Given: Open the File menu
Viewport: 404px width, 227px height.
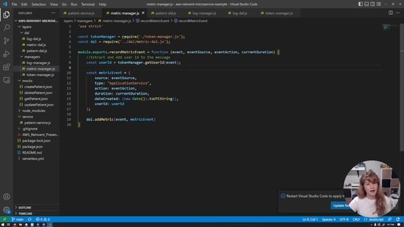Looking at the screenshot, I should point(15,4).
